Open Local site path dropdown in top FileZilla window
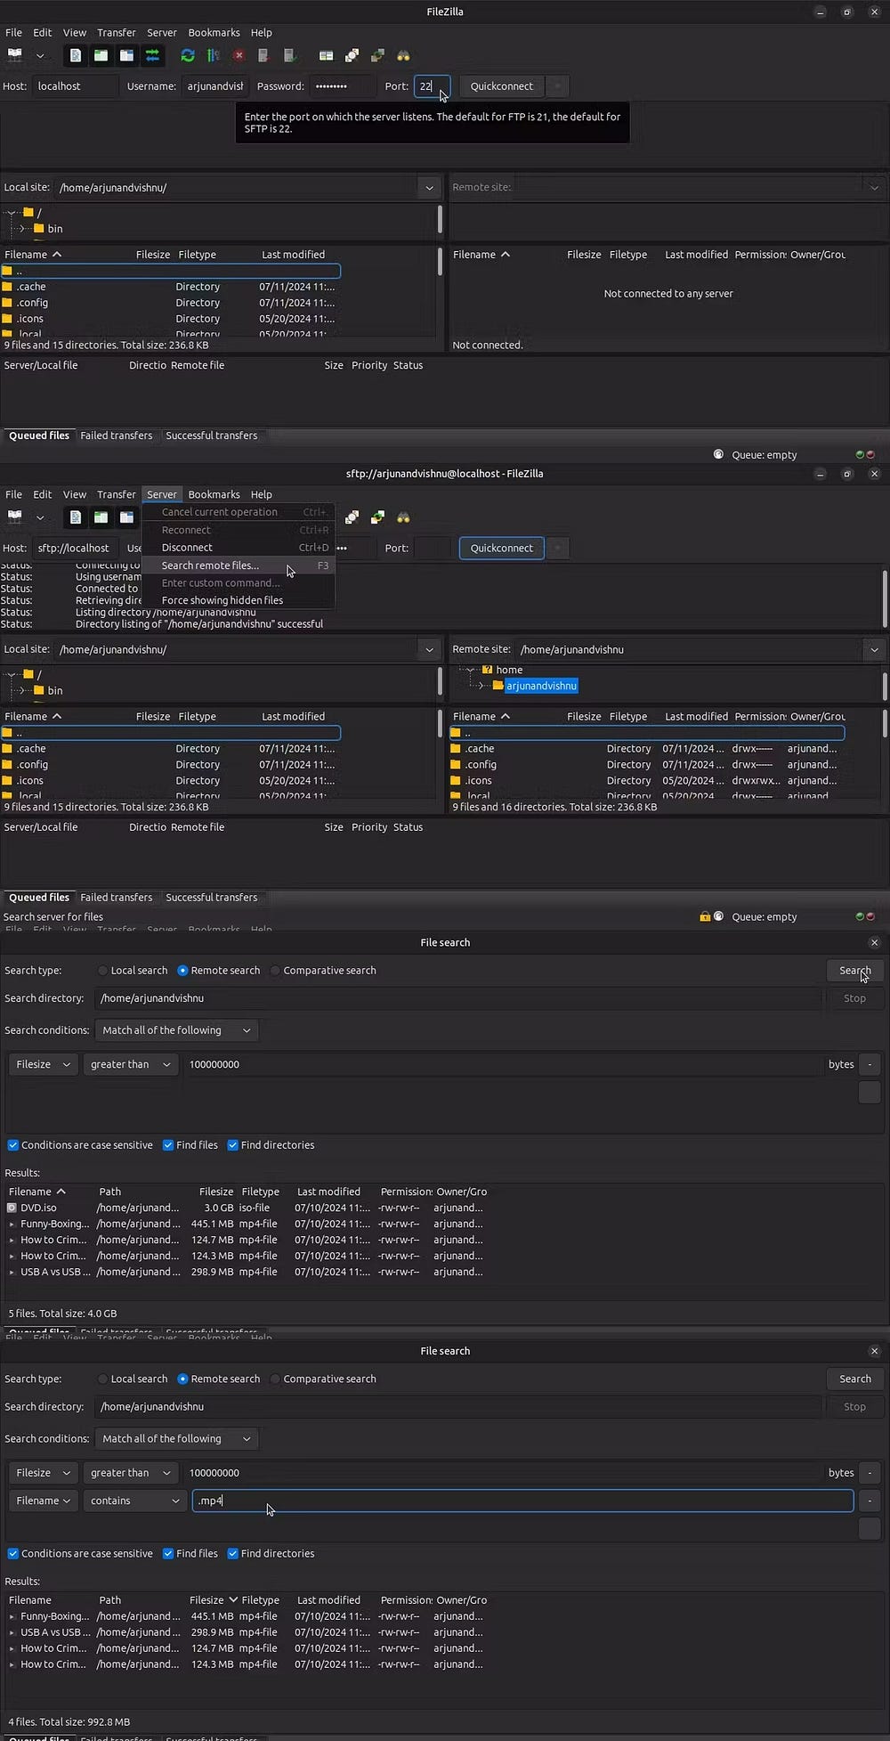Screen dimensions: 890x1741 coord(429,188)
